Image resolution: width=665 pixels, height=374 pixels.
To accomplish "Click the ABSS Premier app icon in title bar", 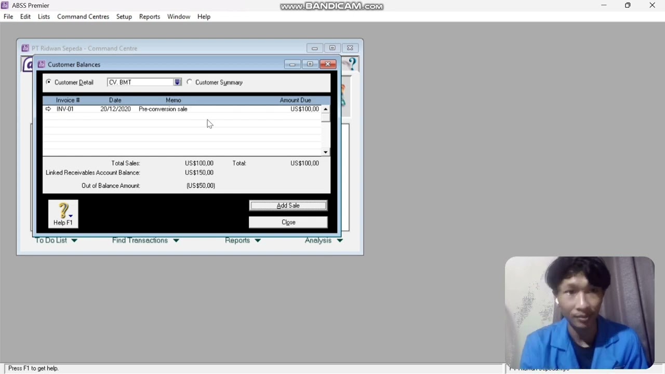I will [x=5, y=5].
